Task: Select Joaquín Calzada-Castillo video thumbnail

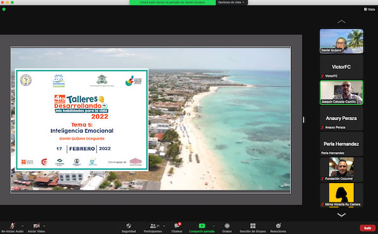Action: click(341, 92)
